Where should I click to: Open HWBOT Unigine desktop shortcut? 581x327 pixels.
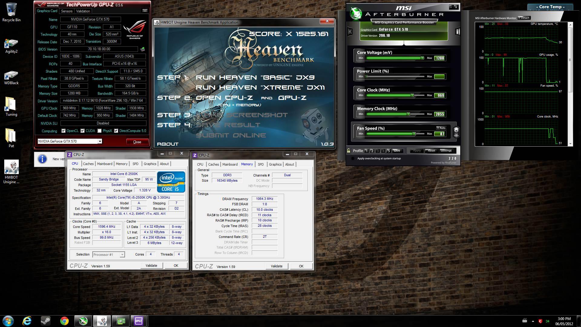(x=11, y=172)
